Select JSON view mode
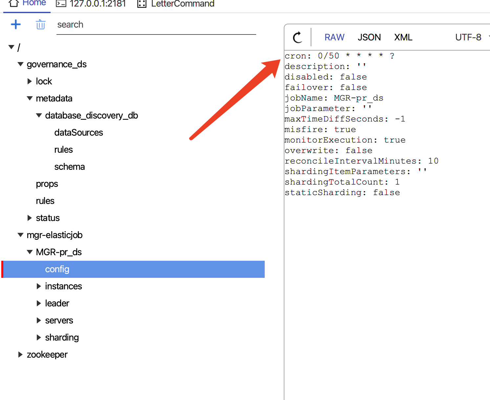 tap(369, 37)
